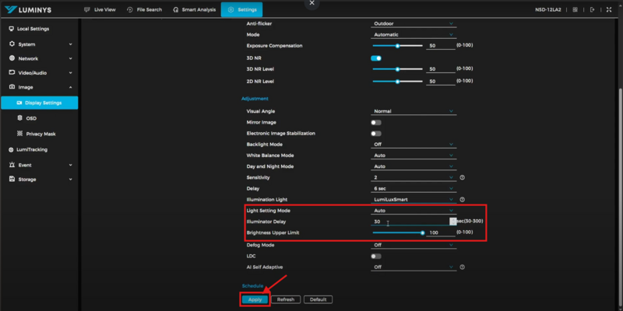
Task: Click the LumiTracking icon in sidebar
Action: pyautogui.click(x=12, y=149)
